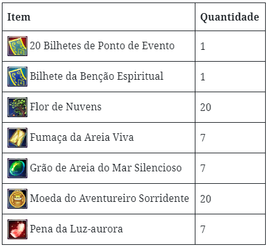Click the Moeda do Aventureiro Sorridente name
This screenshot has width=267, height=248.
pyautogui.click(x=110, y=198)
